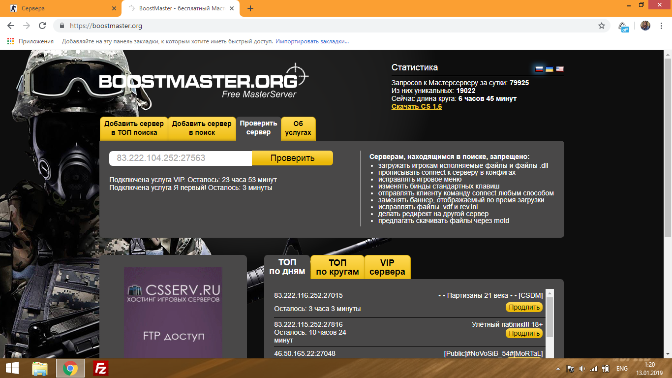Click the 'Улётный паблик!!! 18+' server name
The image size is (672, 378).
(507, 324)
